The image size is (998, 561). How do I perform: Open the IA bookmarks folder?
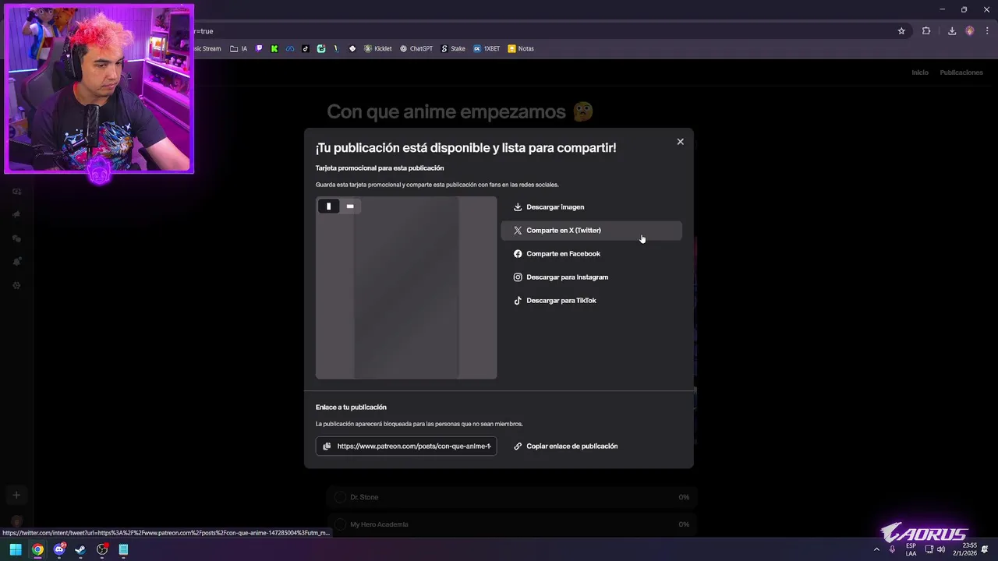point(239,48)
